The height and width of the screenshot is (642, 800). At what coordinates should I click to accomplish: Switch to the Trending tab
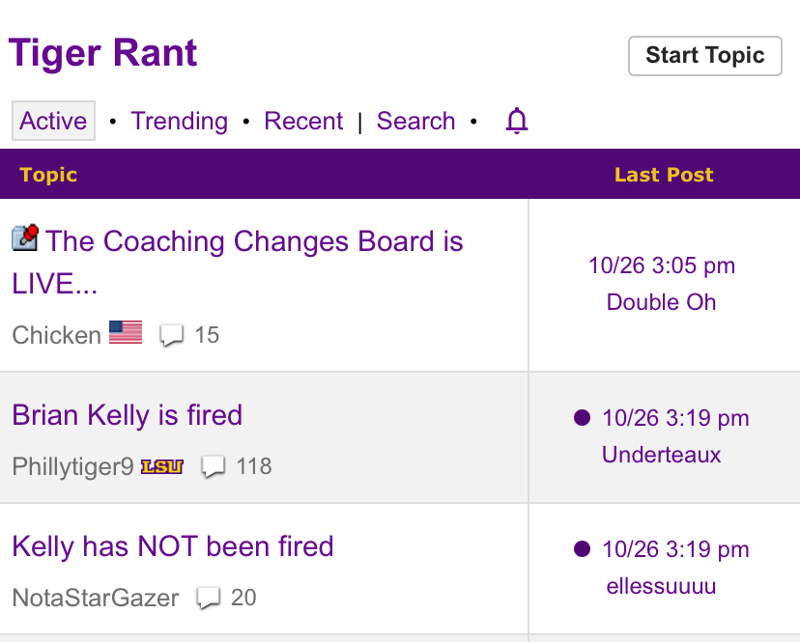point(179,122)
